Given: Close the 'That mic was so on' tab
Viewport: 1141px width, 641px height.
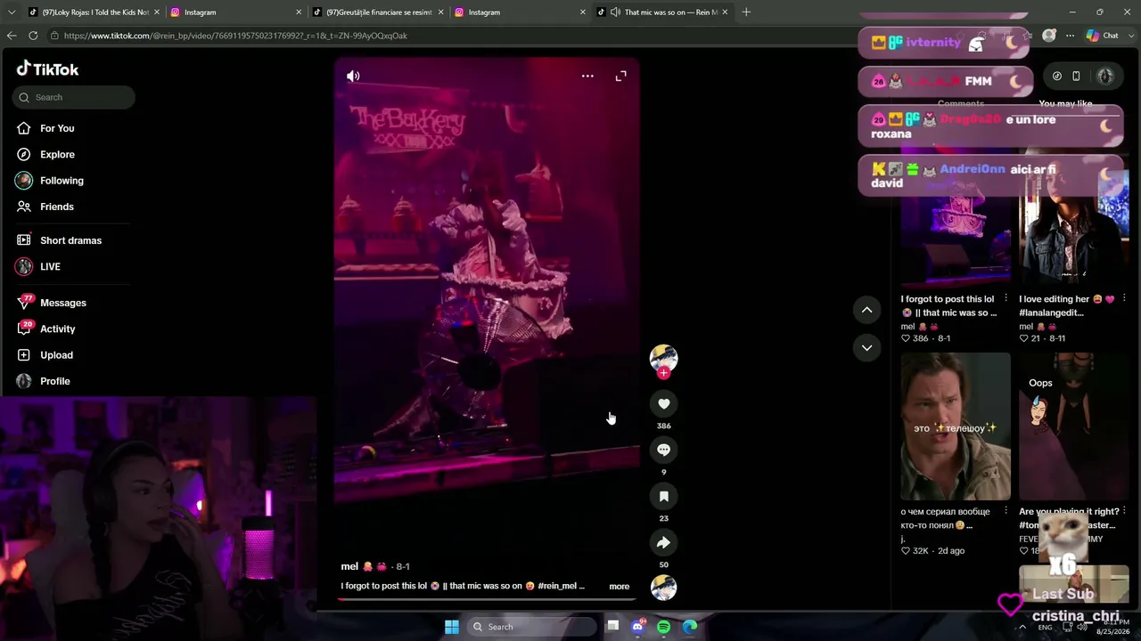Looking at the screenshot, I should tap(725, 12).
